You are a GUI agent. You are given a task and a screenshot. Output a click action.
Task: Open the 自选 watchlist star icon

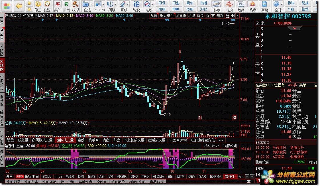86,4
